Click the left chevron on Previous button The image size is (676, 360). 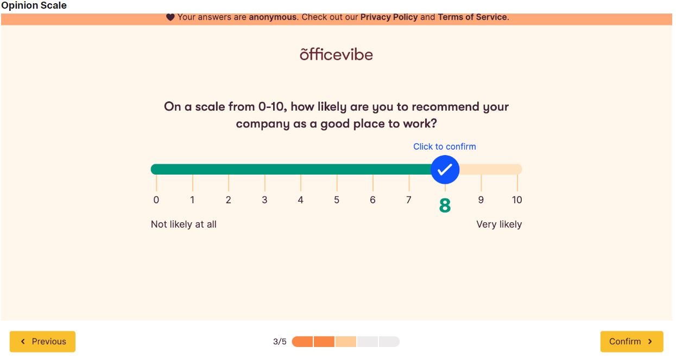coord(23,342)
